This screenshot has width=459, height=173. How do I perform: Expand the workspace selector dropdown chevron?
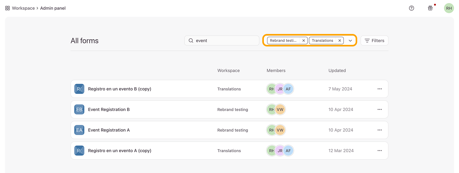click(350, 41)
